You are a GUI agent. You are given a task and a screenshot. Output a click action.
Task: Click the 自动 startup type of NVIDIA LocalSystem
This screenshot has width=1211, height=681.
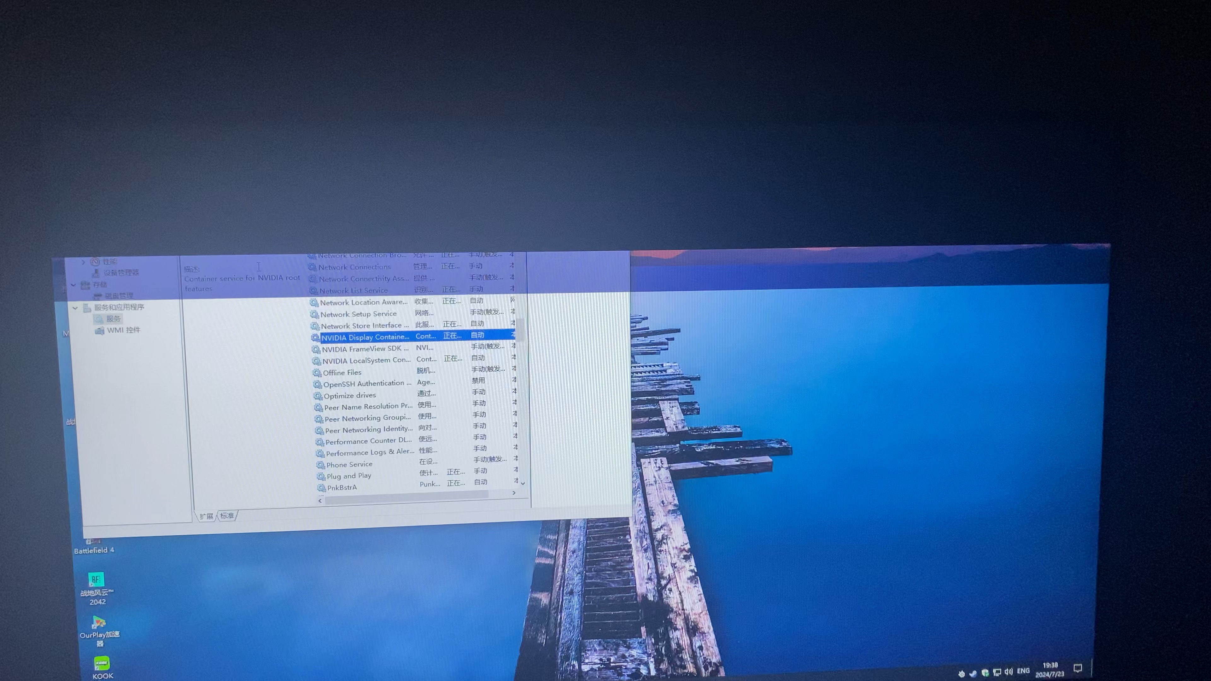478,358
